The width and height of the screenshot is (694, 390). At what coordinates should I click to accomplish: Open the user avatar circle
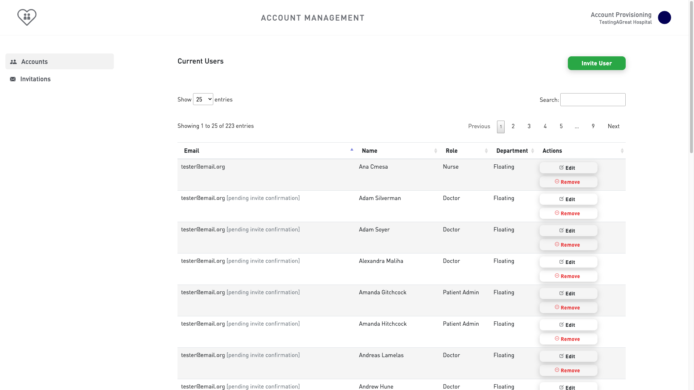[x=664, y=17]
